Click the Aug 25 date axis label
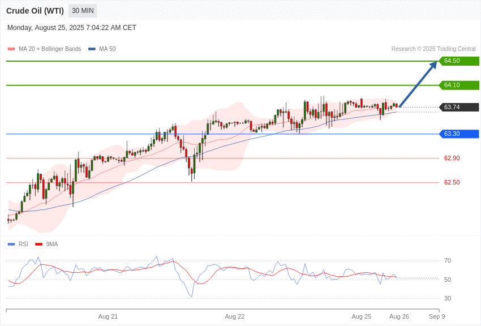Viewport: 481px width, 326px height. pyautogui.click(x=362, y=316)
